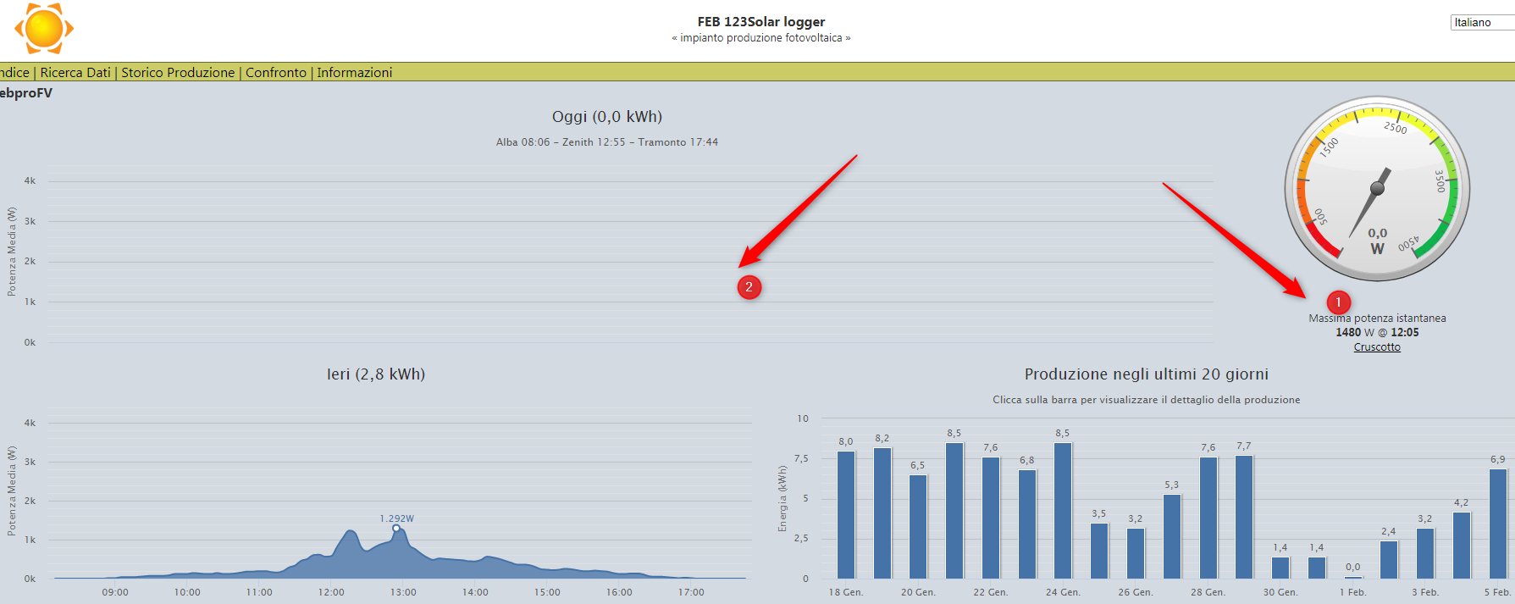Viewport: 1515px width, 604px height.
Task: Click the 0,0 W gauge reading
Action: pyautogui.click(x=1378, y=241)
